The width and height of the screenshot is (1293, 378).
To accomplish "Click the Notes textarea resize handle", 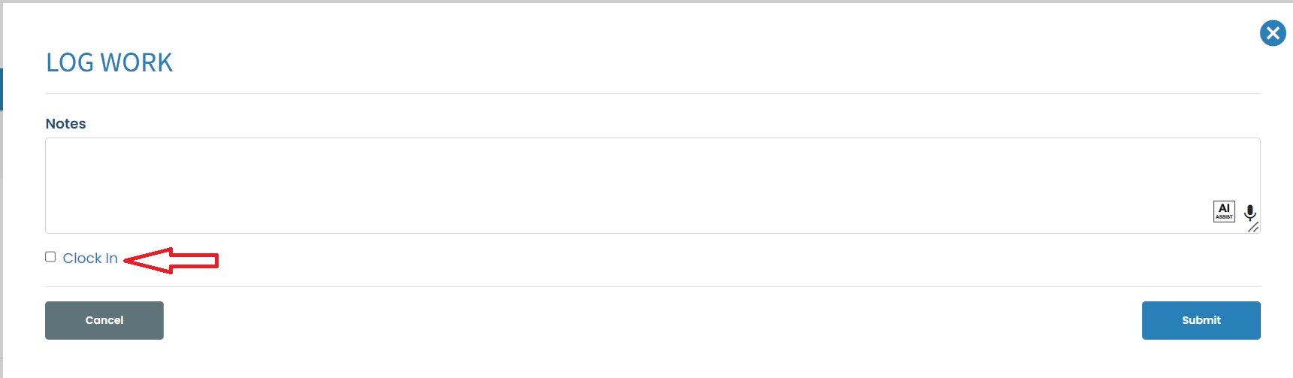I will pos(1254,227).
